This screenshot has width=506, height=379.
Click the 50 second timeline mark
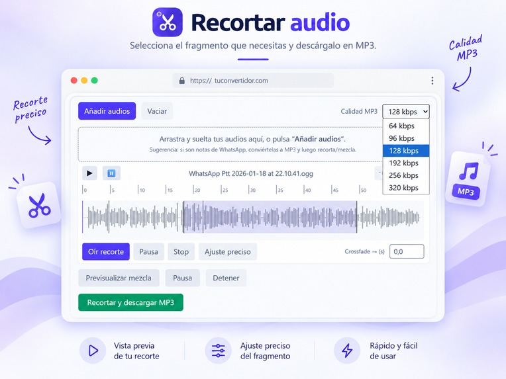click(x=363, y=190)
